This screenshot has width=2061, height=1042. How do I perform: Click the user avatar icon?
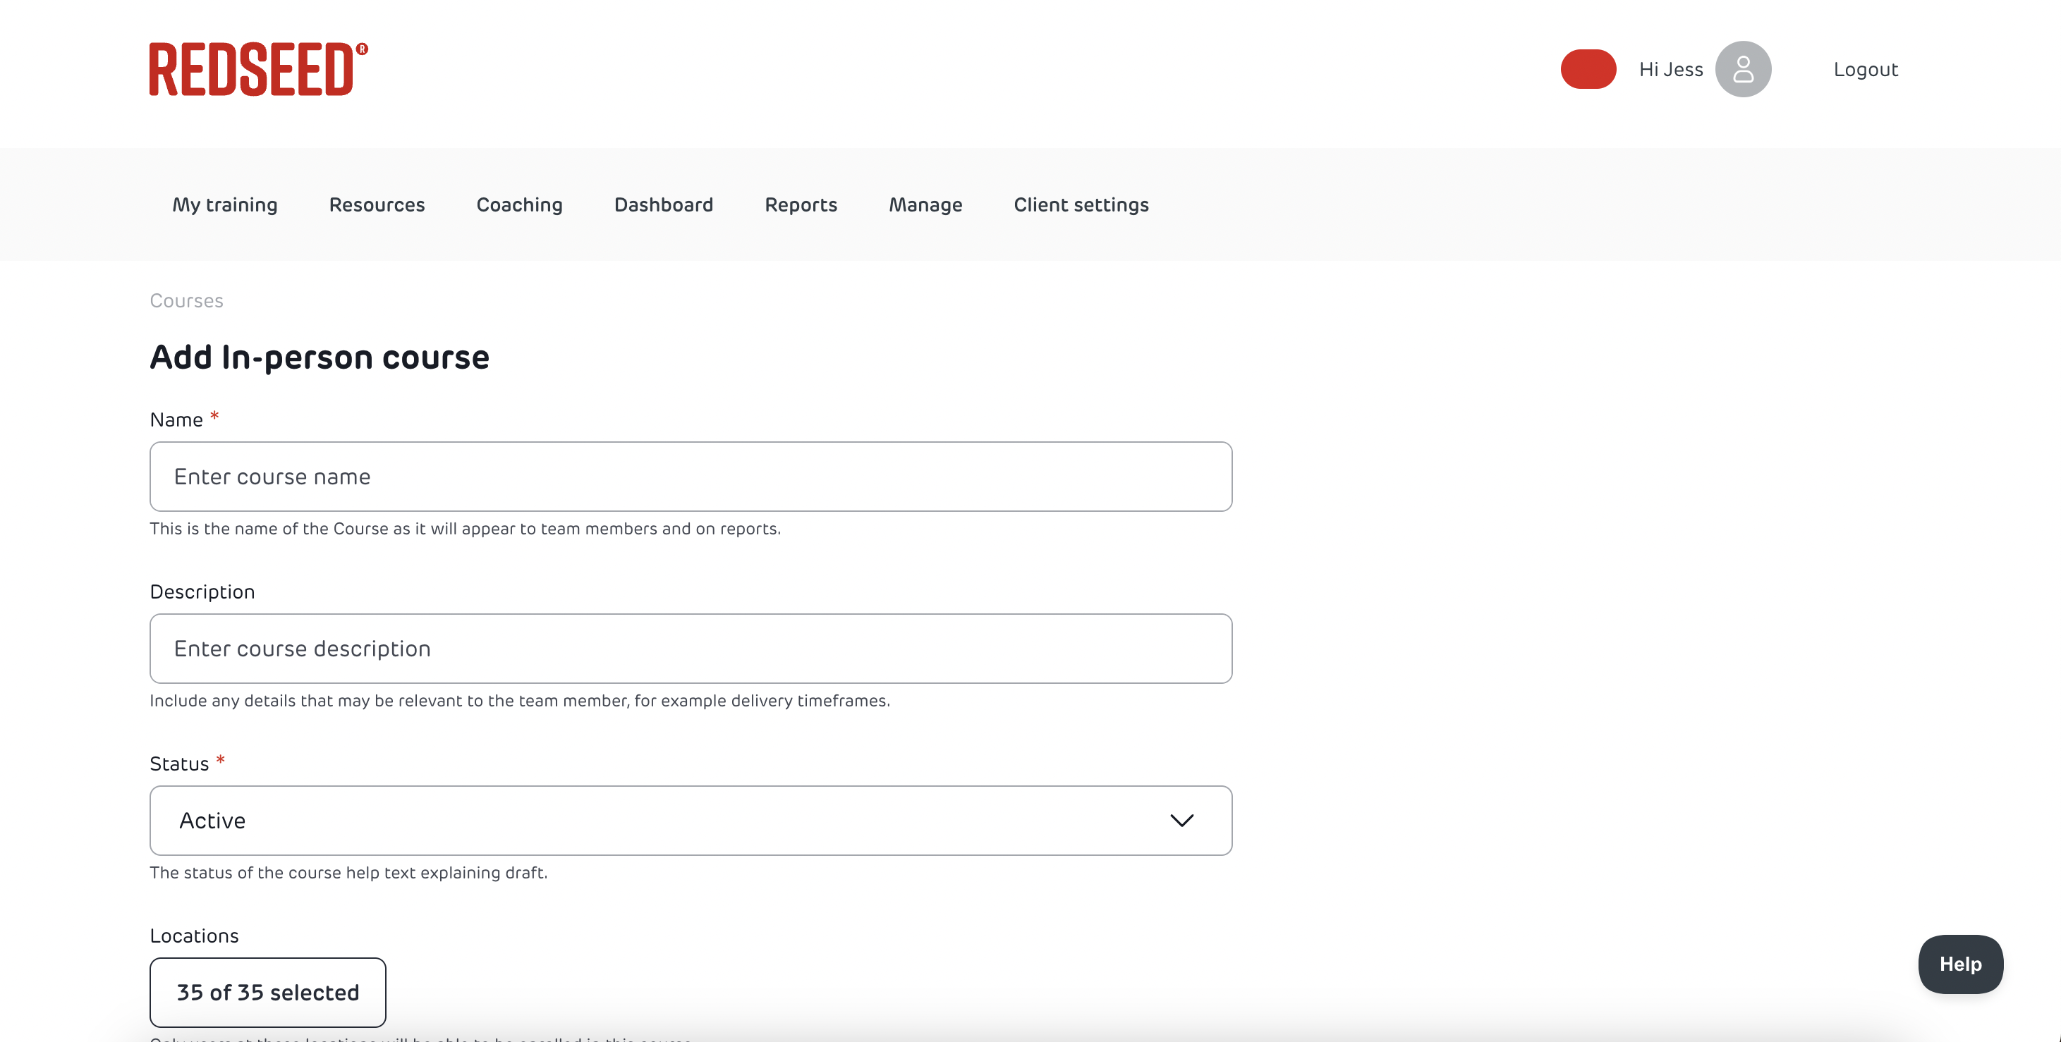click(1743, 70)
